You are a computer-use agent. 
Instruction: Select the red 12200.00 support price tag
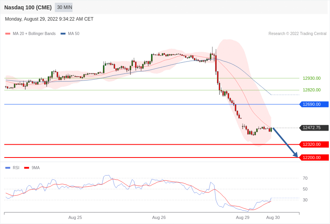tap(314, 157)
